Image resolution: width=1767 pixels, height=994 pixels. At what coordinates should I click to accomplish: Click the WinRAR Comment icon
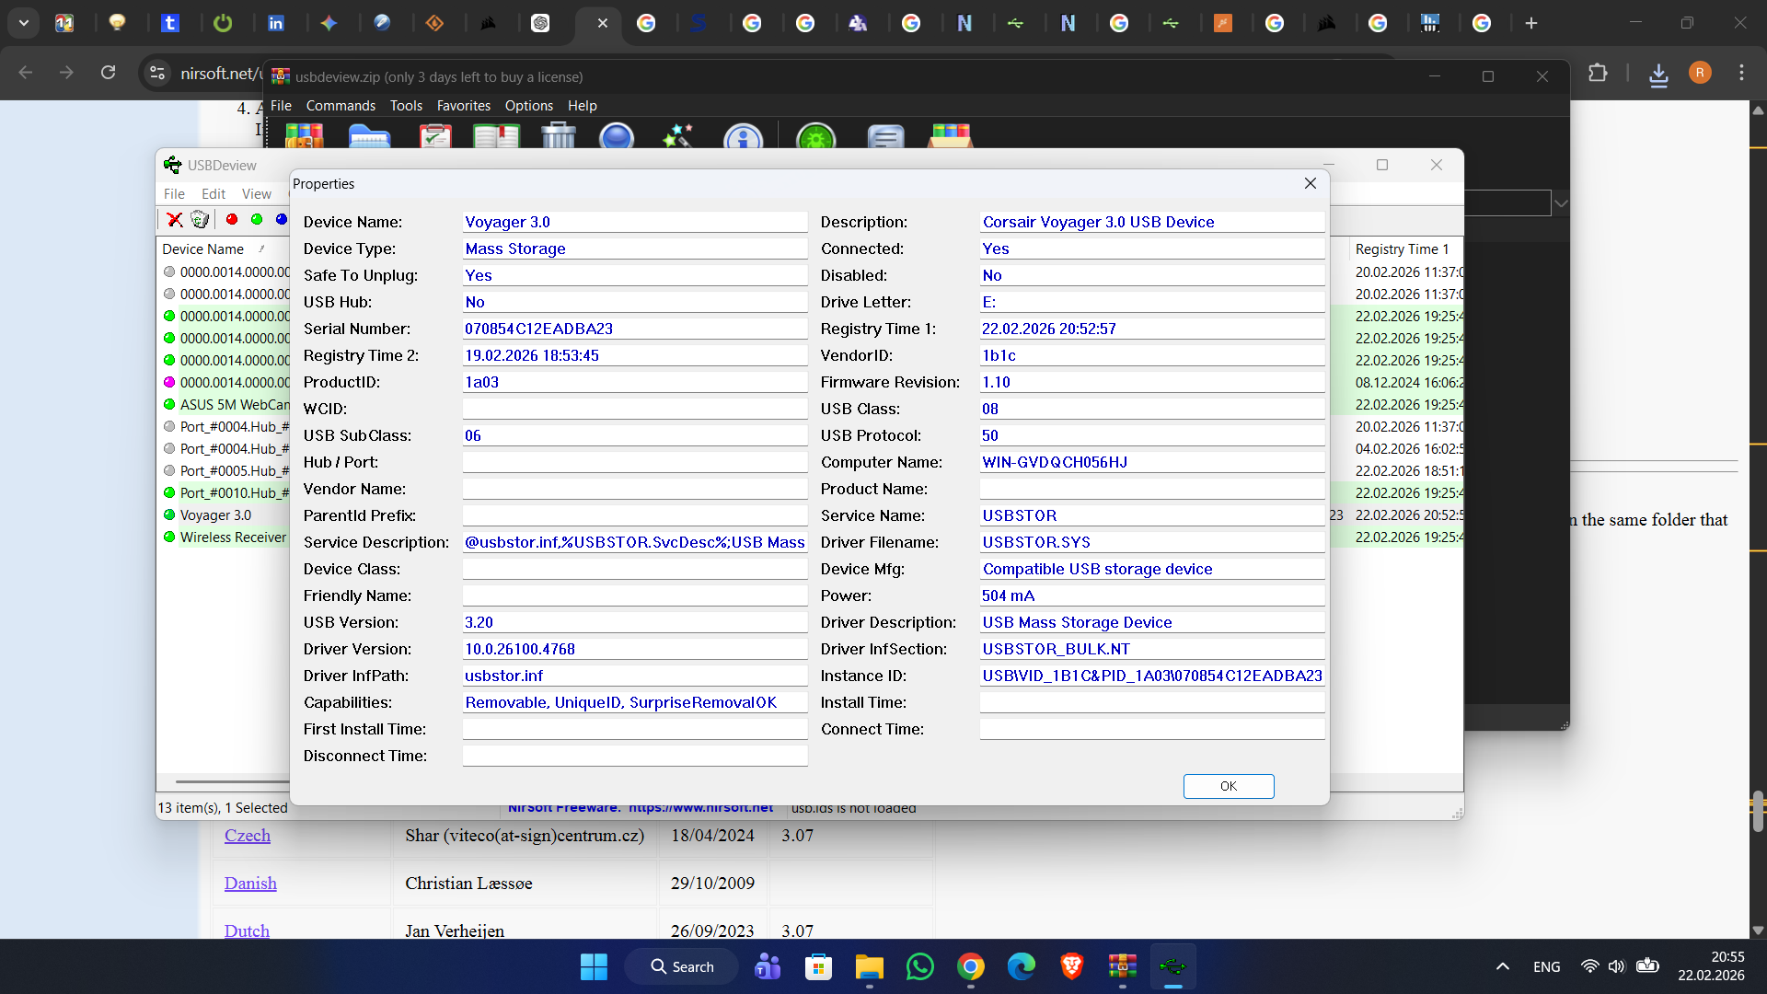tap(885, 136)
